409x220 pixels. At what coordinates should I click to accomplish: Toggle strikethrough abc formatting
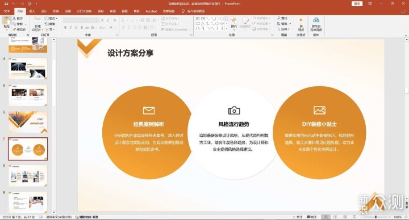[x=87, y=28]
